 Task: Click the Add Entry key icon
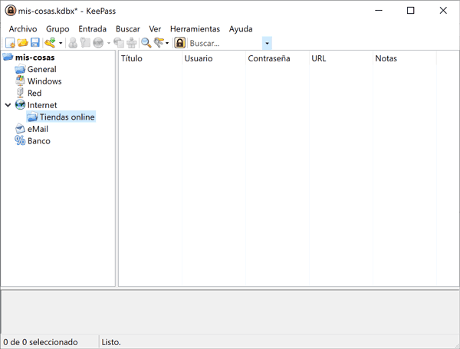(50, 43)
